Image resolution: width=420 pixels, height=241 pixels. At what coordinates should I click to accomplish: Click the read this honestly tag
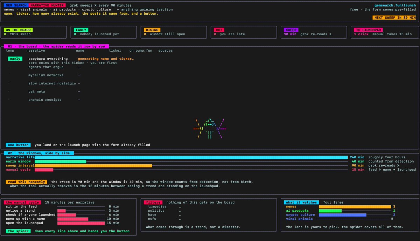[x=27, y=182]
